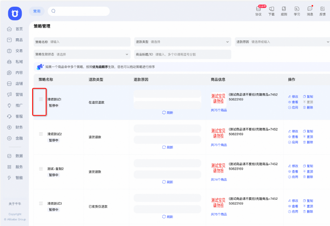Click 置顶 for 清爽测试2

[x=308, y=137]
